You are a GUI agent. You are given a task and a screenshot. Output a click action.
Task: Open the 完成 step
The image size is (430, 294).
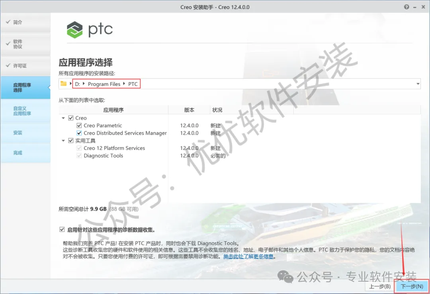tap(25, 153)
